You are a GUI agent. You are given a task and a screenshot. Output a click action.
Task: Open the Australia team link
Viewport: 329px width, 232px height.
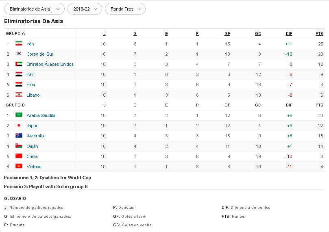click(35, 136)
